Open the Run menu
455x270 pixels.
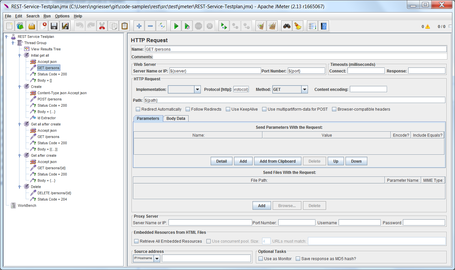pyautogui.click(x=47, y=16)
